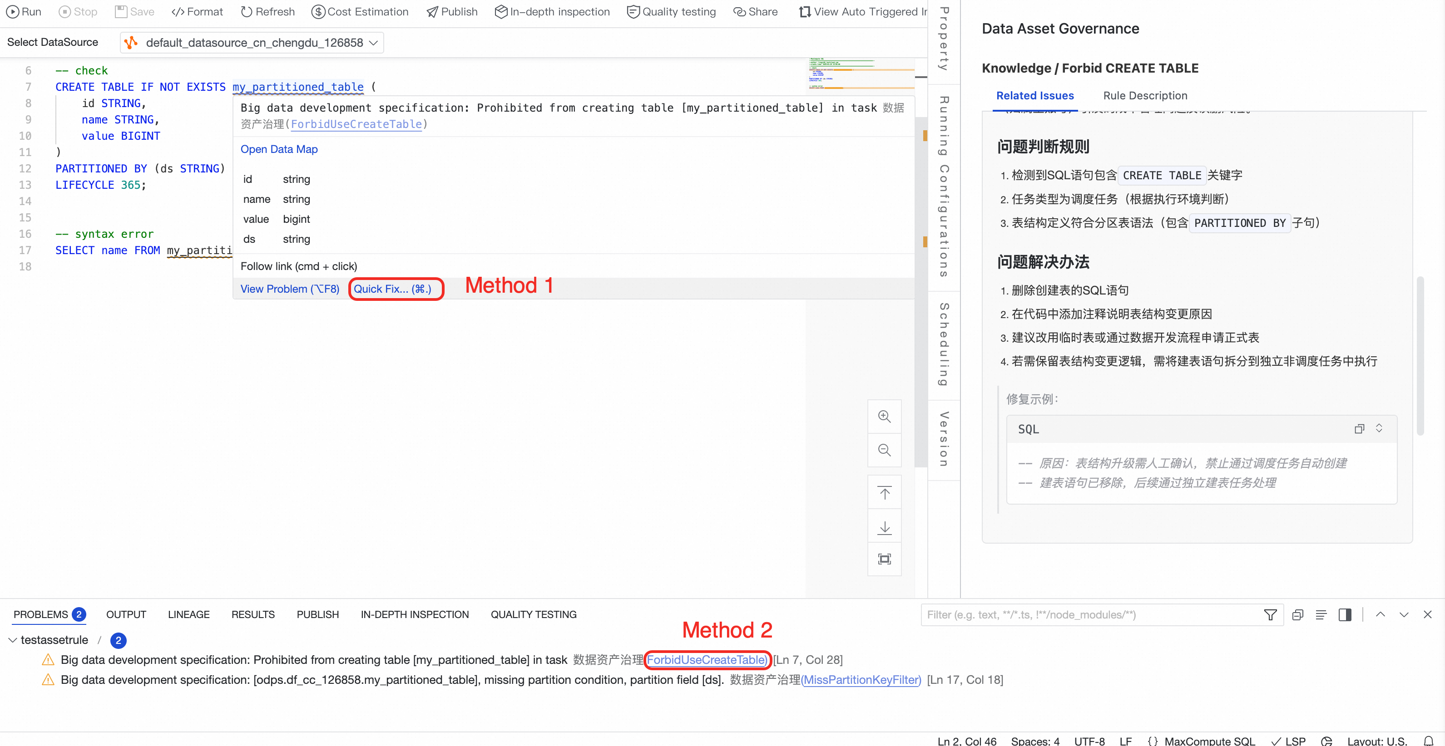Image resolution: width=1445 pixels, height=746 pixels.
Task: Click View Problem link in tooltip
Action: (289, 289)
